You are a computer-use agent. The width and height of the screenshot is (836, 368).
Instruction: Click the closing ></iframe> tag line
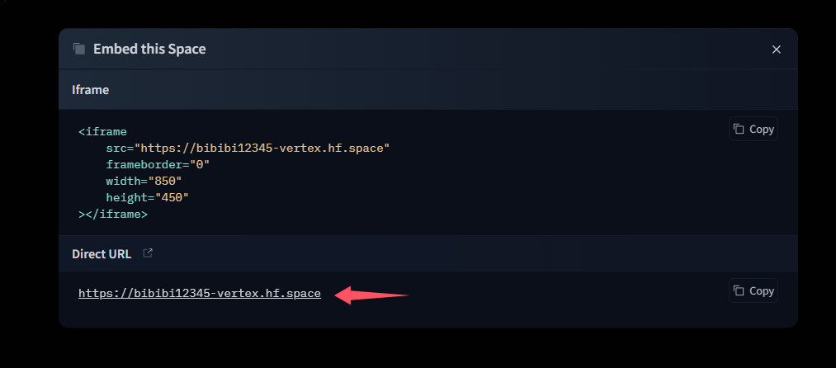[113, 214]
